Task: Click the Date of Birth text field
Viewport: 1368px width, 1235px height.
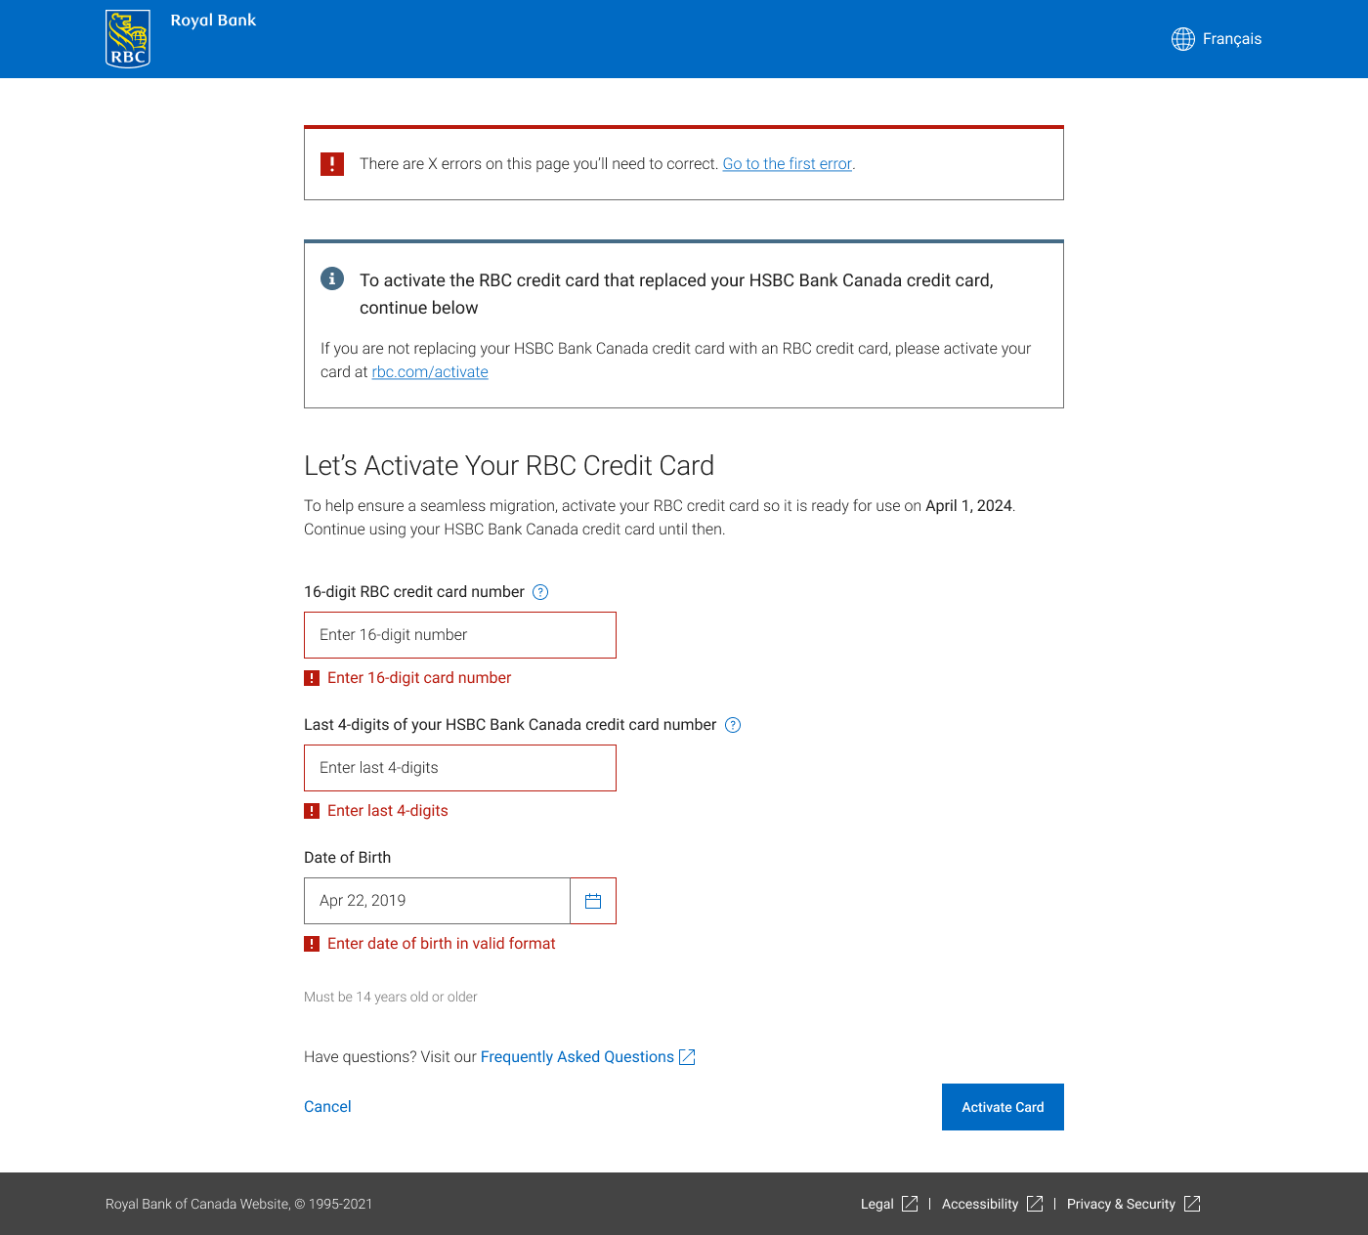Action: [x=437, y=901]
